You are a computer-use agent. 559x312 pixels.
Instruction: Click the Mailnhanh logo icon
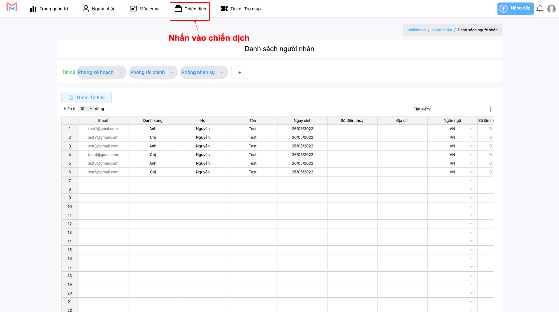[12, 7]
